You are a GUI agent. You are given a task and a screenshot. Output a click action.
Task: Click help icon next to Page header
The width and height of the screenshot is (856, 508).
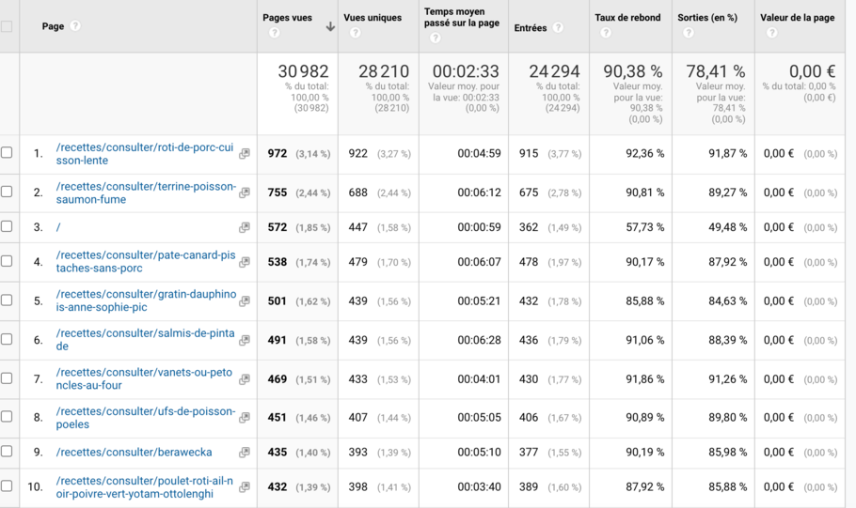pyautogui.click(x=75, y=26)
